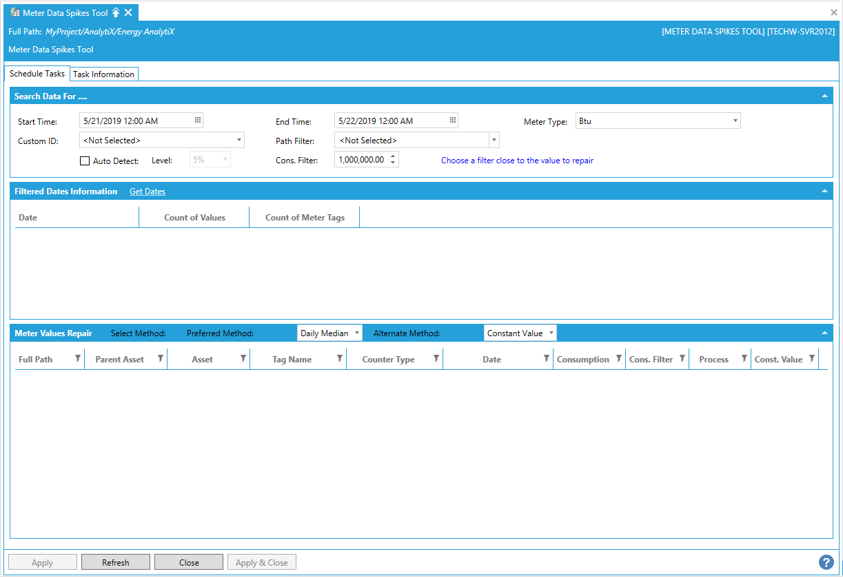Click the pin icon on the tool tab
843x578 pixels.
coord(116,12)
